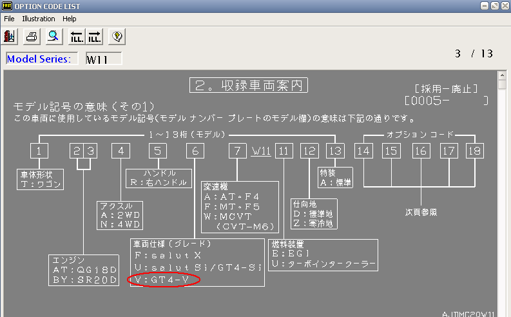This screenshot has width=511, height=317.
Task: Open the File menu
Action: [x=9, y=19]
